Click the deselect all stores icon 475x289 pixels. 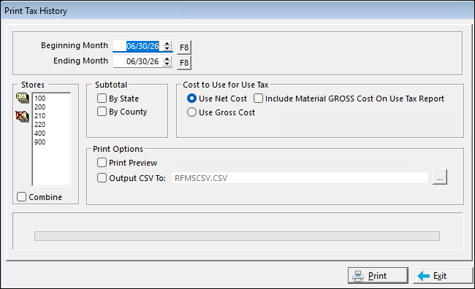(22, 116)
